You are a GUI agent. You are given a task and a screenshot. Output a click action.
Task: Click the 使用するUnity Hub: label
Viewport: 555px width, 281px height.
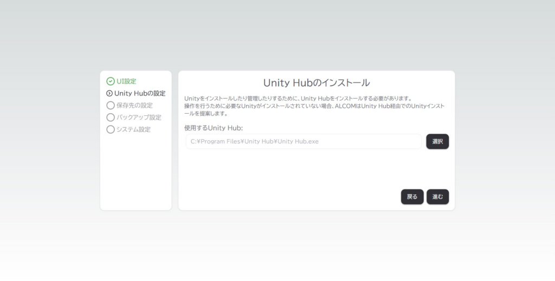pyautogui.click(x=214, y=128)
